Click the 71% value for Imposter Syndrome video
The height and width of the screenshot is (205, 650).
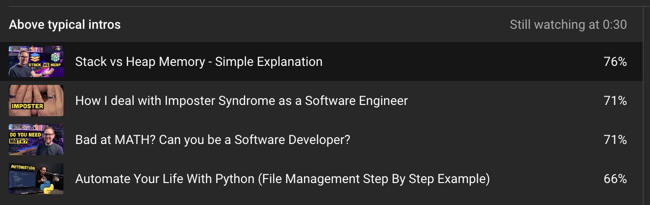pos(615,101)
